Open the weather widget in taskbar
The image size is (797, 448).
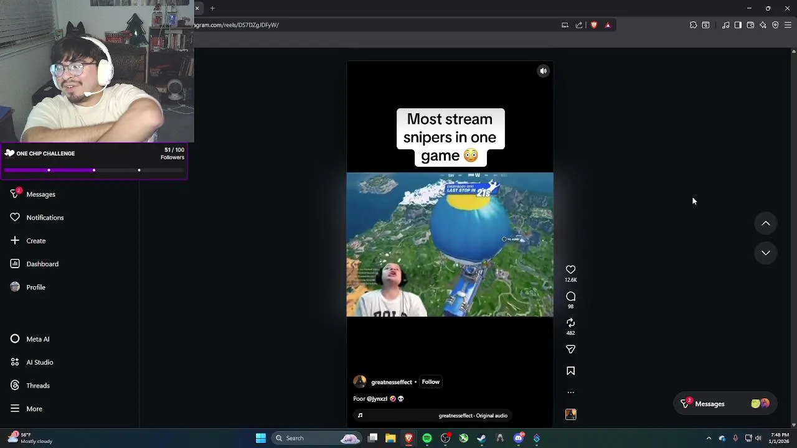click(x=30, y=438)
